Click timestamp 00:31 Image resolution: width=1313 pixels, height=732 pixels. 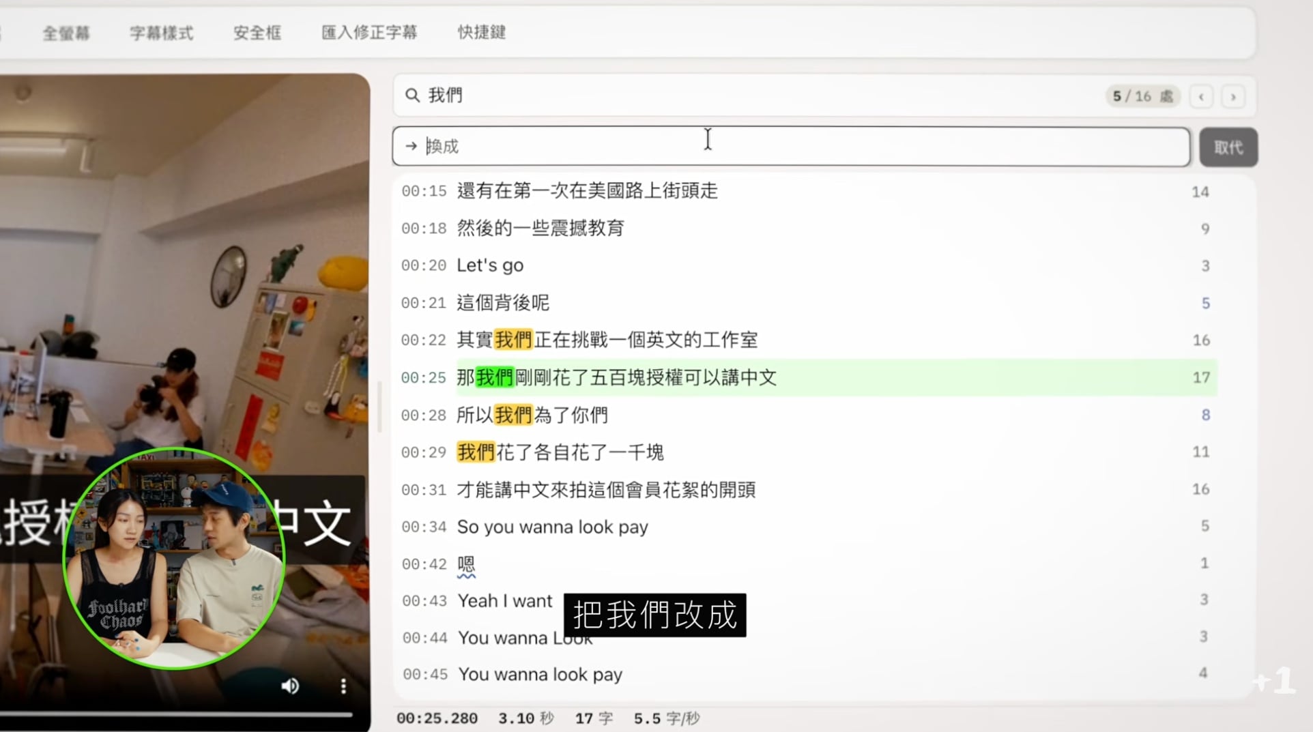pos(424,490)
